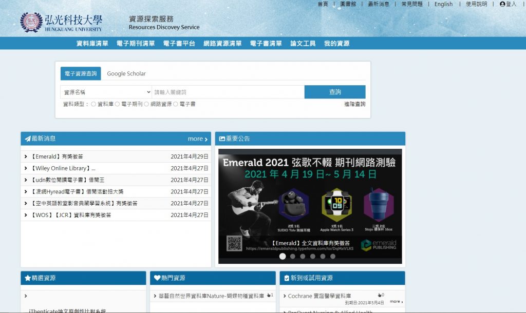Click the Hungkuang University logo

point(61,23)
